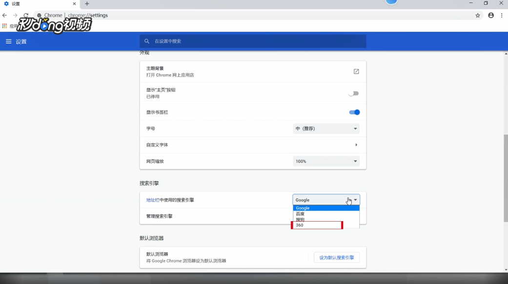Viewport: 508px width, 284px height.
Task: Toggle the 显示"主页"按钮 switch
Action: pos(353,94)
